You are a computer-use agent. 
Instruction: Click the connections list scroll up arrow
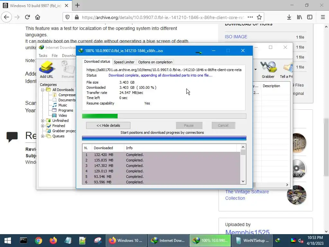[243, 147]
